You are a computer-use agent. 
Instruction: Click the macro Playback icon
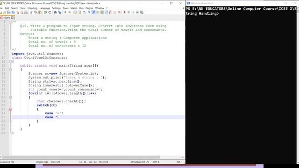(133, 13)
